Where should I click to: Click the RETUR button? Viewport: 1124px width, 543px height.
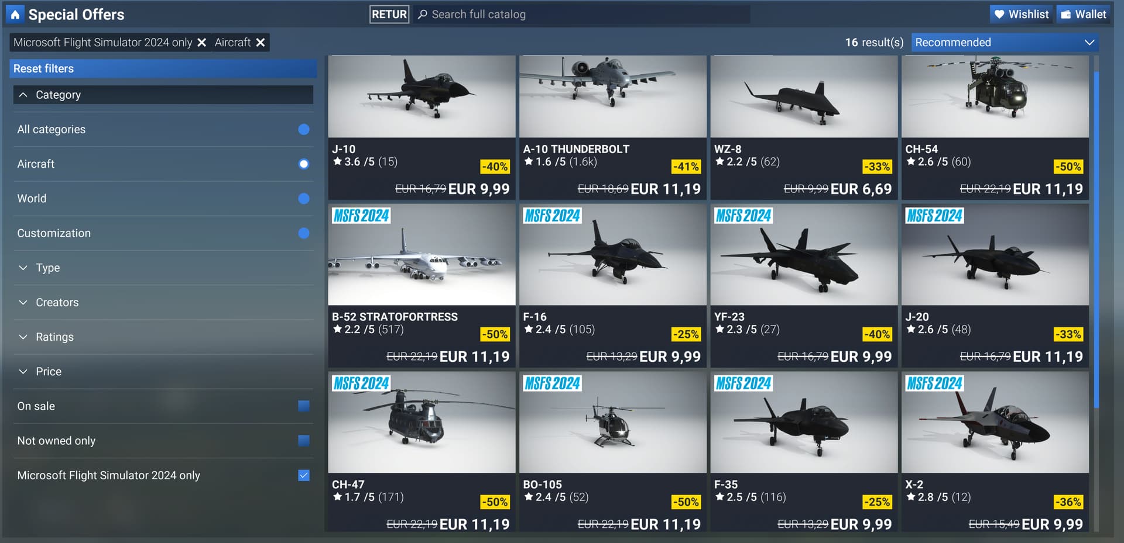(x=389, y=14)
